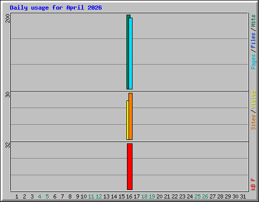
Task: Click the '200' axis label
Action: 8,18
